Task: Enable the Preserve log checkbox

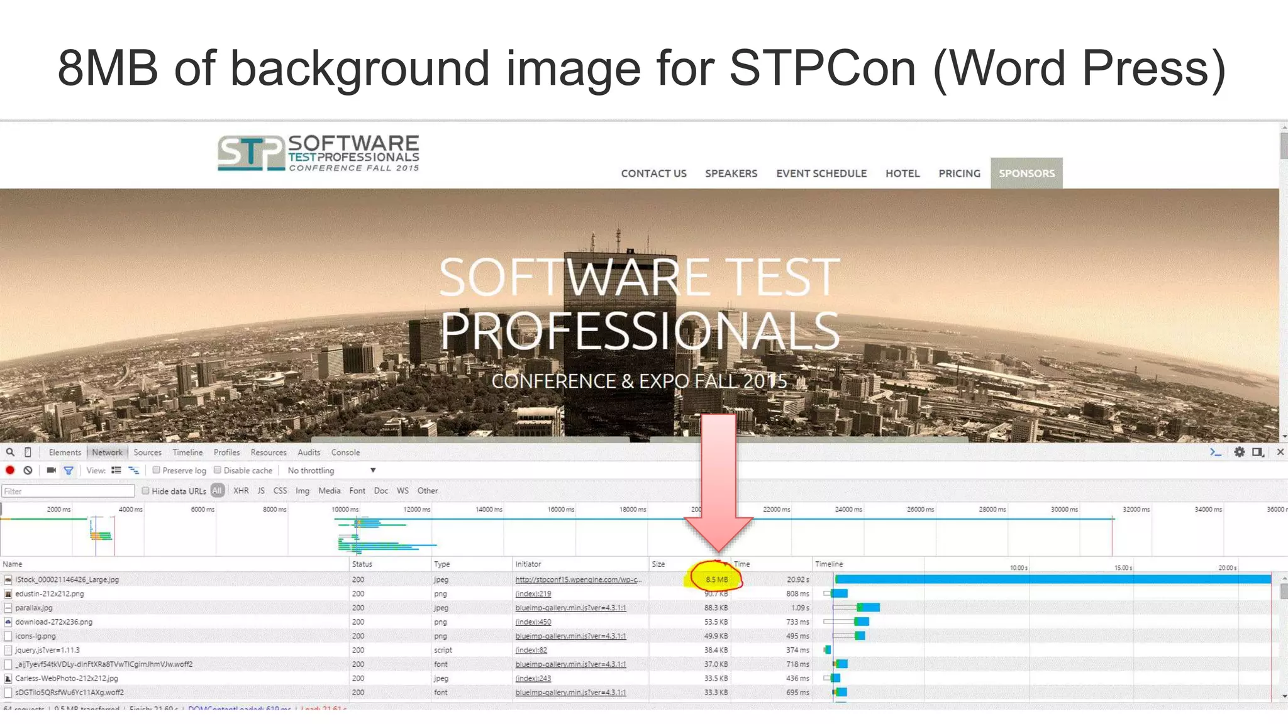Action: [156, 470]
